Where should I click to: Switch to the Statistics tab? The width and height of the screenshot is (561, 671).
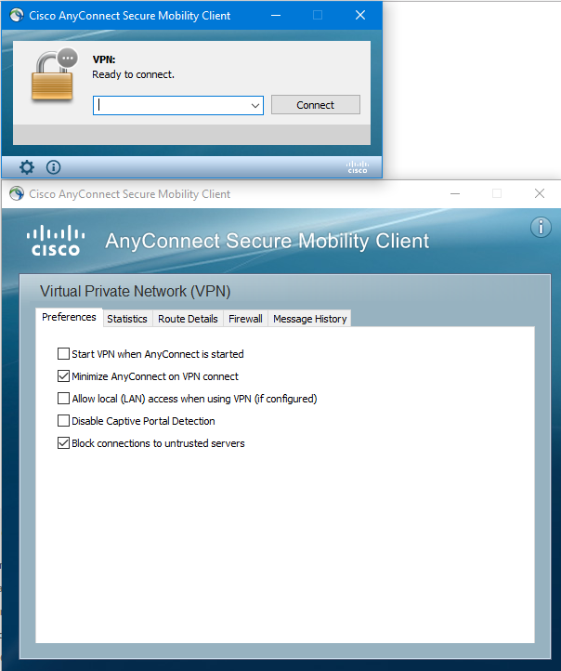click(127, 319)
